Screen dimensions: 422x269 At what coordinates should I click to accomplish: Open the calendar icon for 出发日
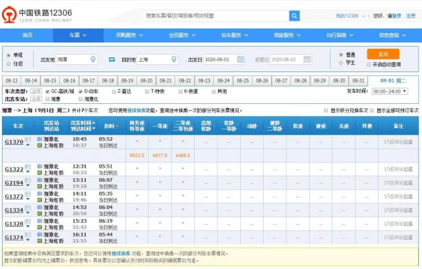coord(240,59)
